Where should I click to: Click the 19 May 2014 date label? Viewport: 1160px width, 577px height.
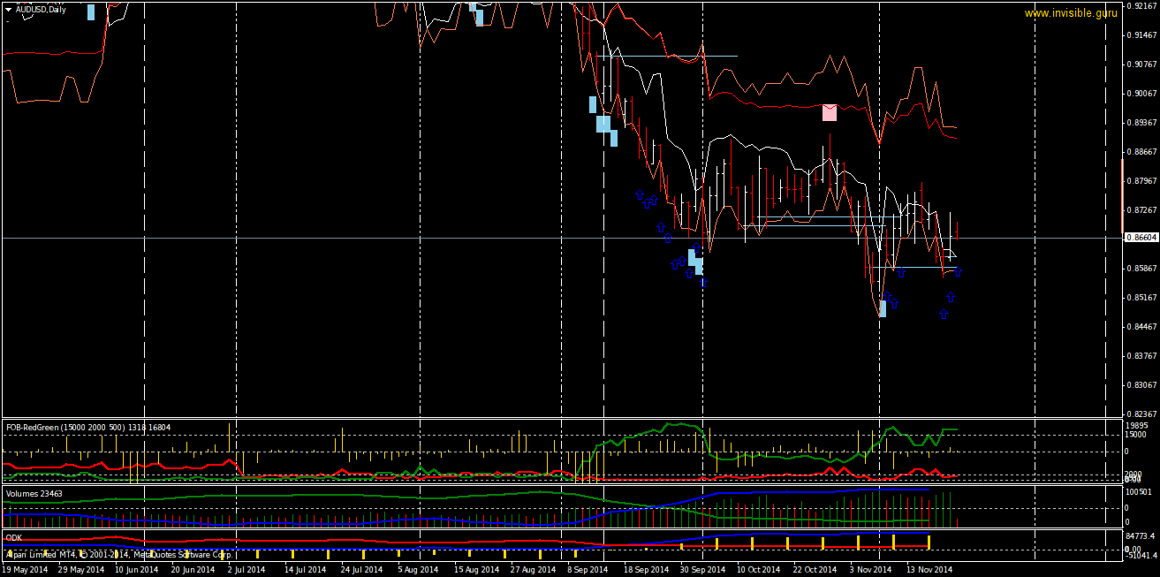[27, 570]
